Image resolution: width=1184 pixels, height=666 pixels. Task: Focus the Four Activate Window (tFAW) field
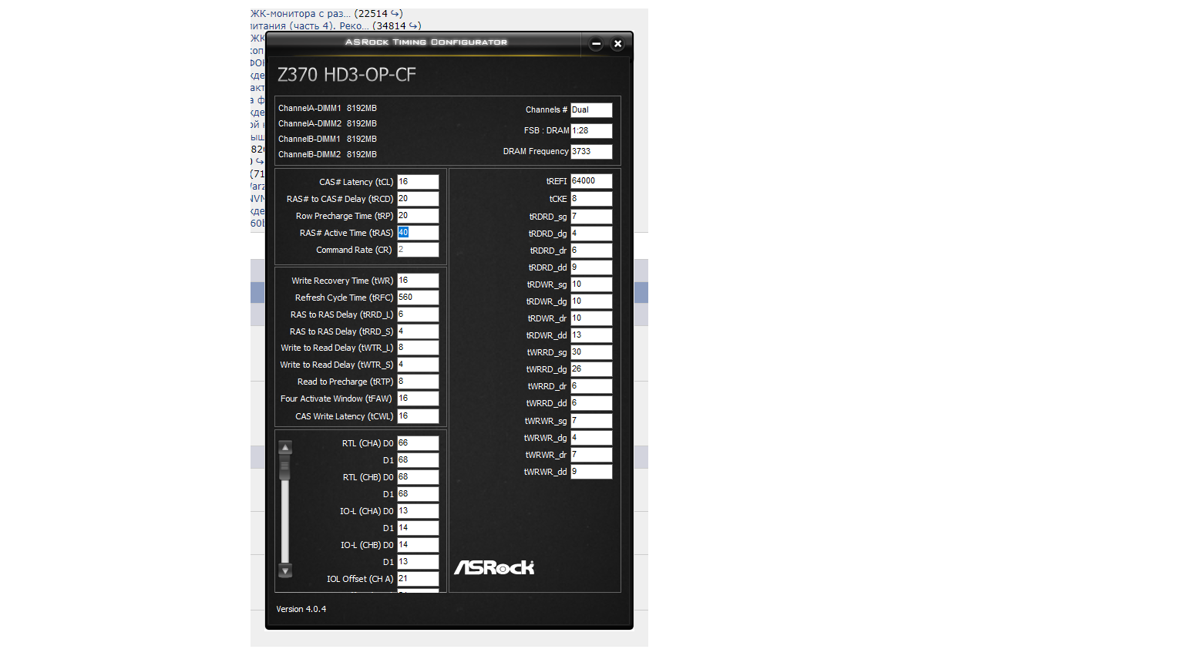(418, 399)
